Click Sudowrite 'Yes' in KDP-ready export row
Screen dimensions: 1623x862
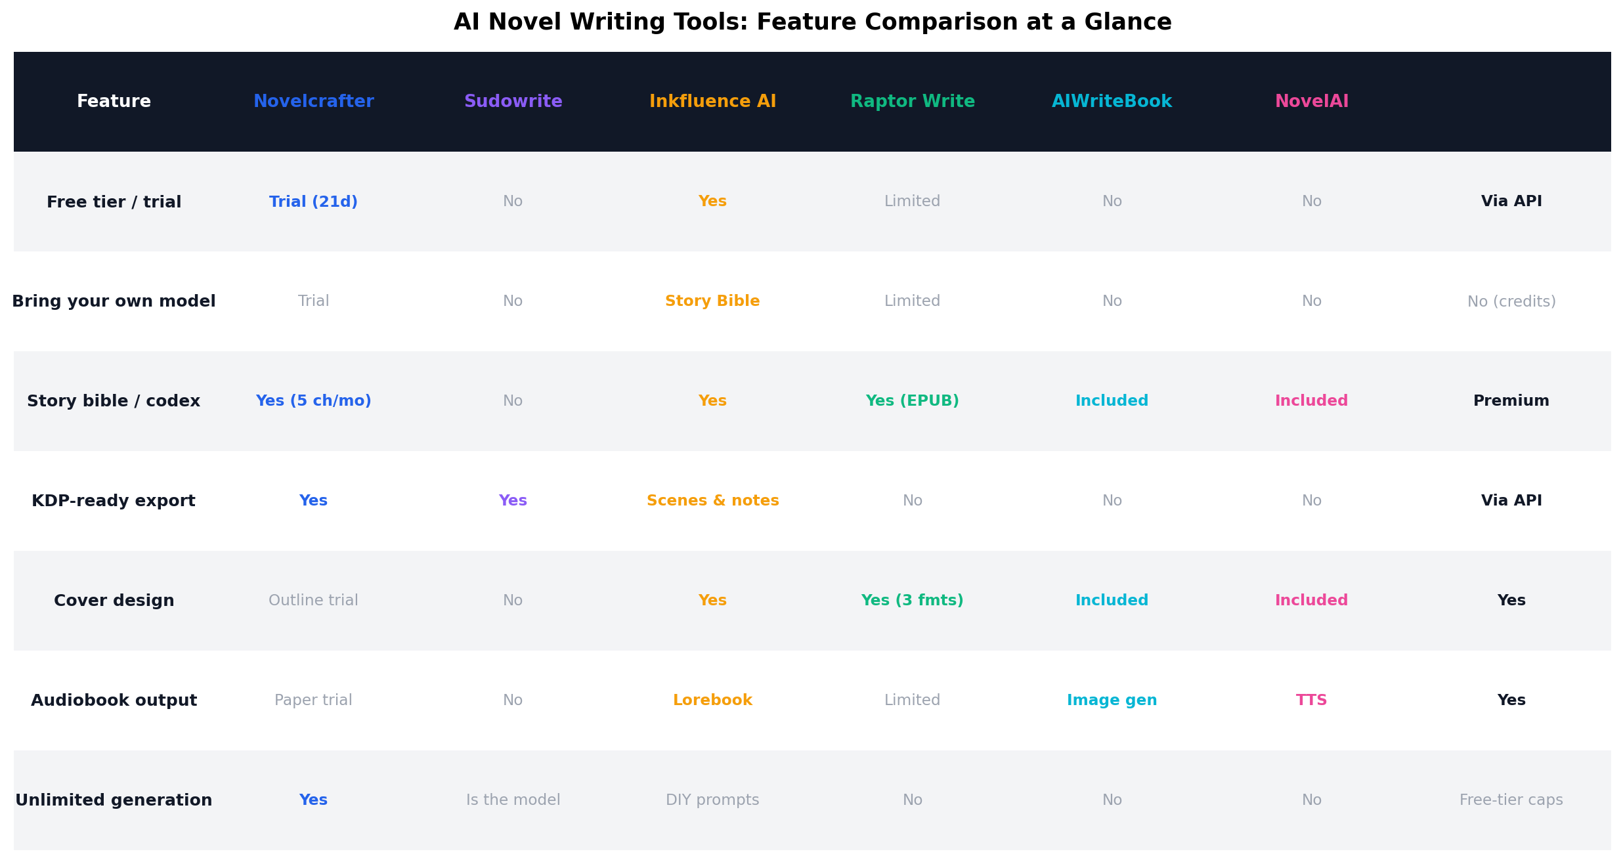[513, 501]
